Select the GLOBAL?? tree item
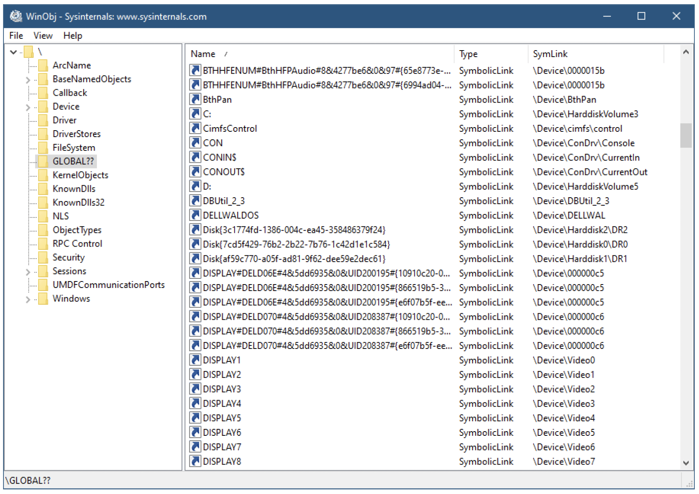The width and height of the screenshot is (699, 494). (73, 161)
